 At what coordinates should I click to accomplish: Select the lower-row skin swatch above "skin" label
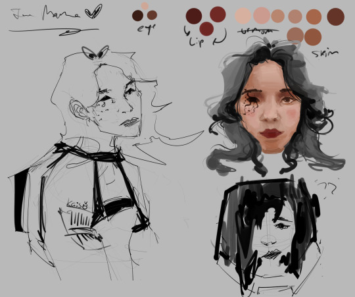coord(313,37)
